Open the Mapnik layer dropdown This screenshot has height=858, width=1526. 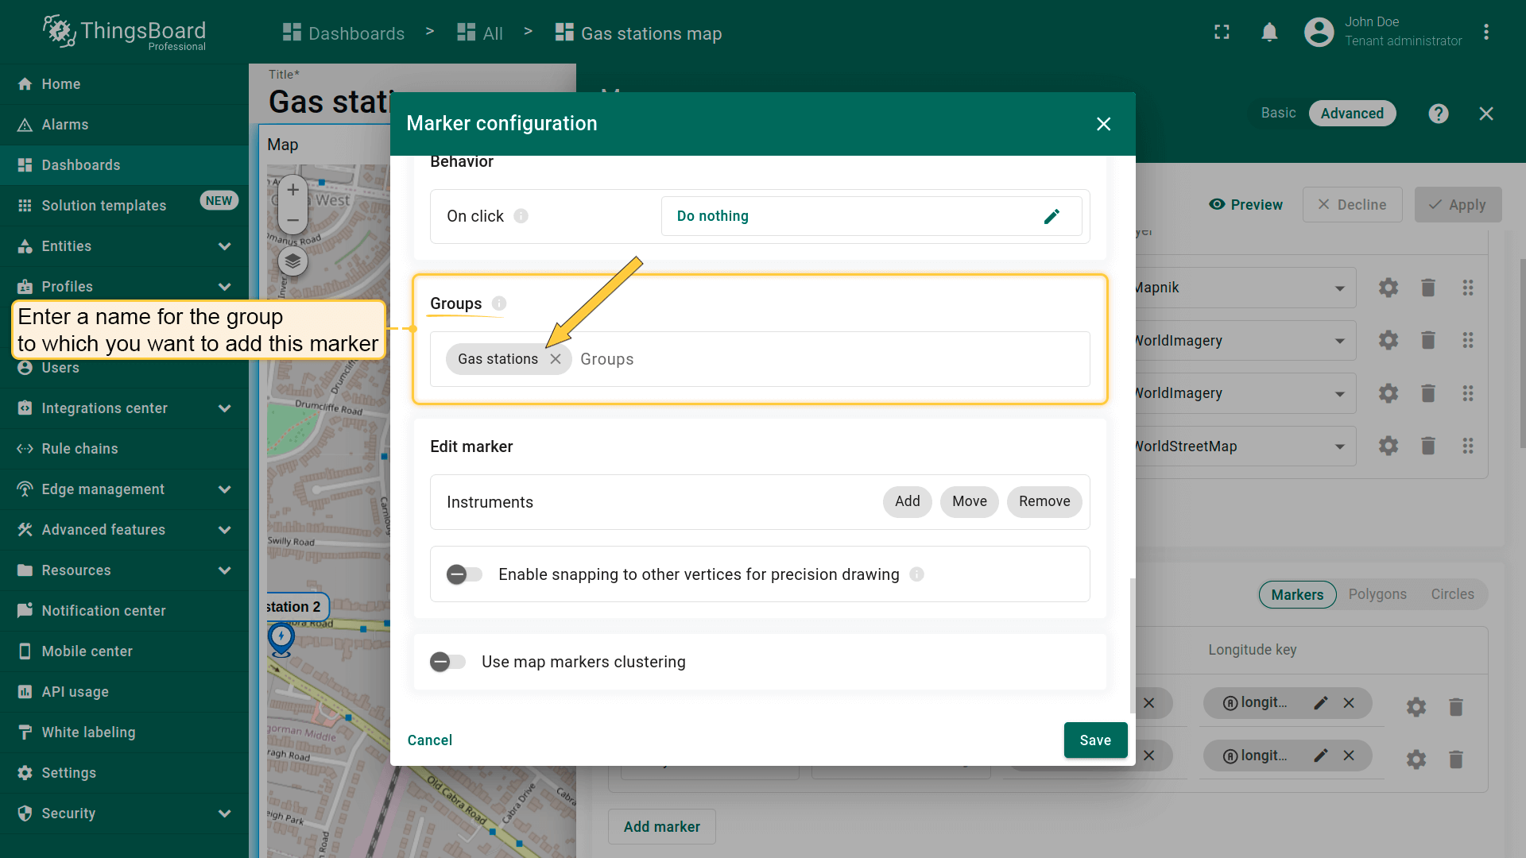tap(1339, 288)
